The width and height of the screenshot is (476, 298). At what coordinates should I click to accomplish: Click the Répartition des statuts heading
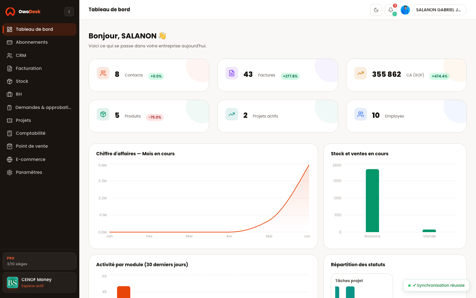pyautogui.click(x=358, y=265)
